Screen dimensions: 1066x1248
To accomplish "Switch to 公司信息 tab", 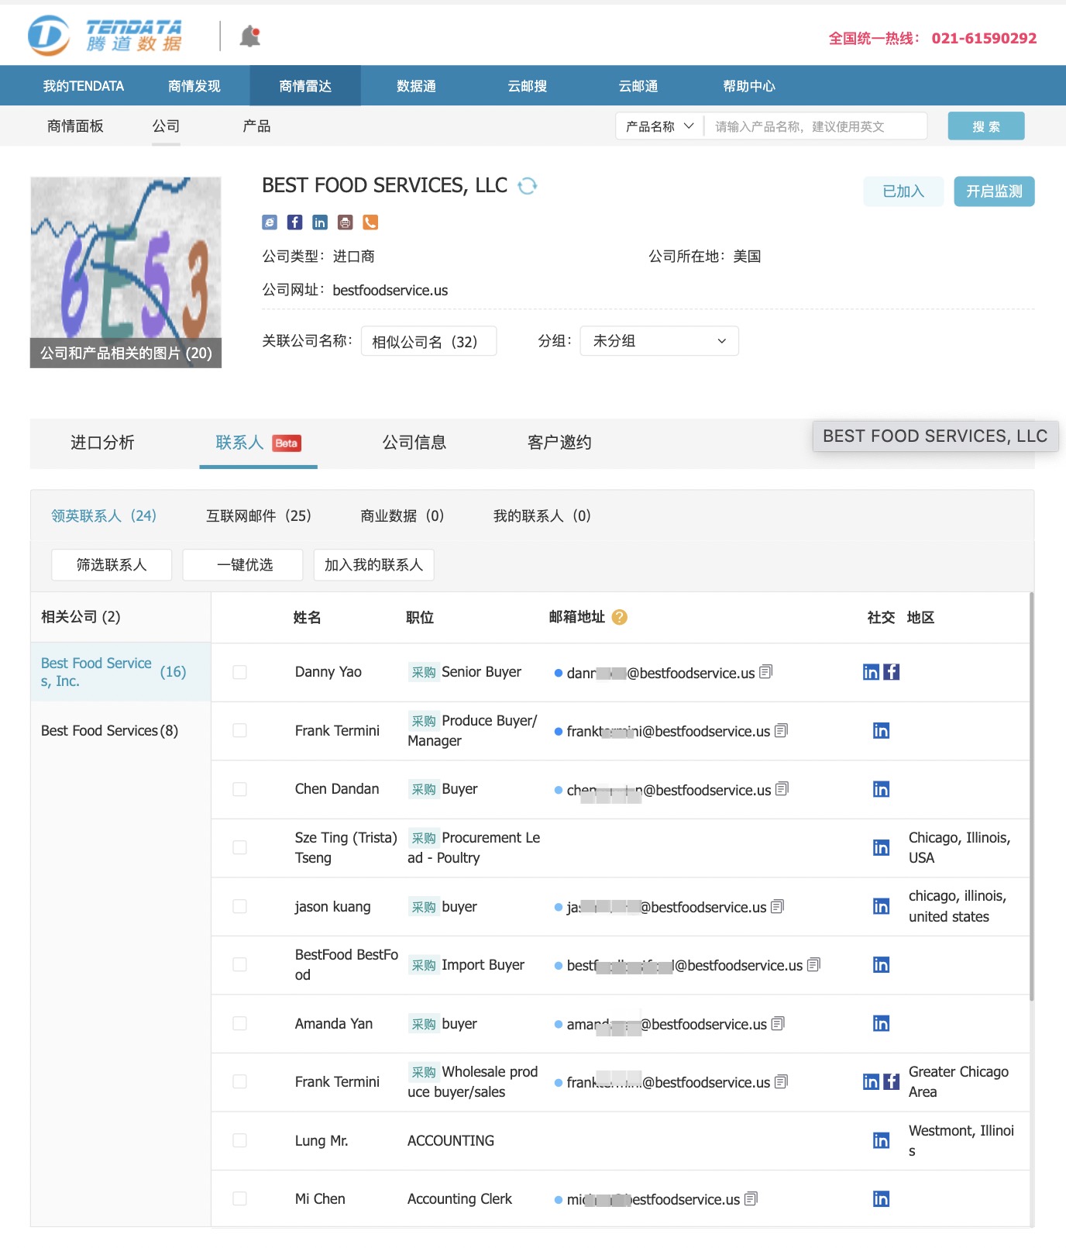I will coord(414,443).
